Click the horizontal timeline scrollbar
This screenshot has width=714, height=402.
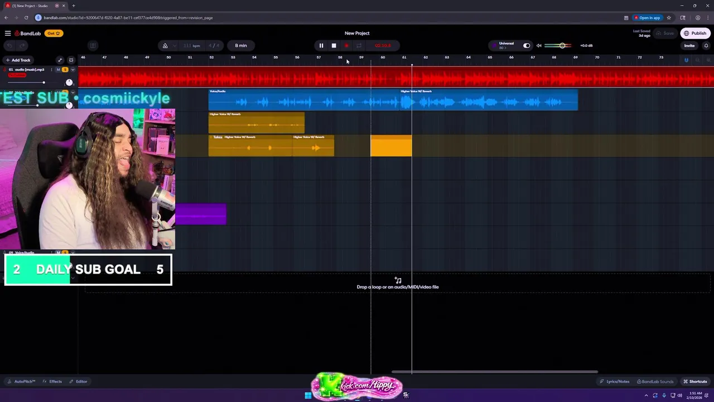(494, 372)
